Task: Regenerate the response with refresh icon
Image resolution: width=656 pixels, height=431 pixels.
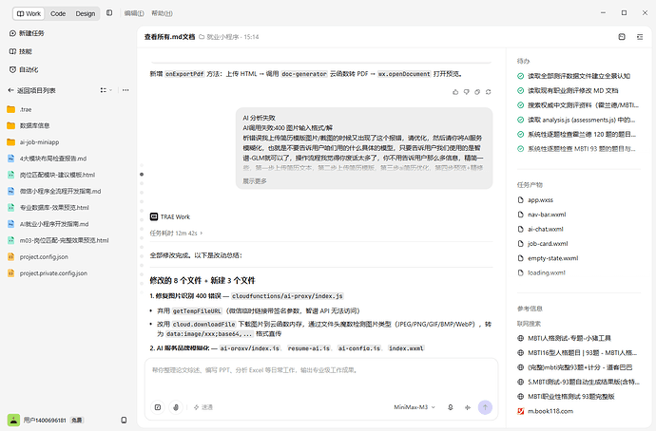Action: (x=489, y=92)
